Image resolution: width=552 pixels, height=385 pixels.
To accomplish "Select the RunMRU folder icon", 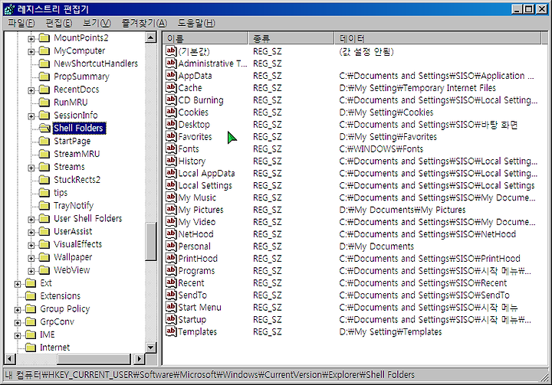I will (x=44, y=102).
